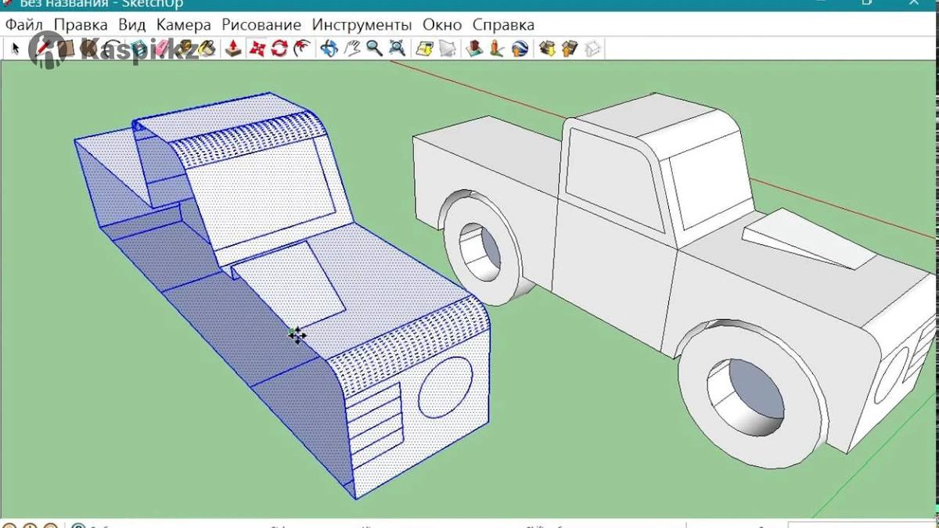The image size is (939, 528).
Task: Click the Share Component icon
Action: point(592,48)
